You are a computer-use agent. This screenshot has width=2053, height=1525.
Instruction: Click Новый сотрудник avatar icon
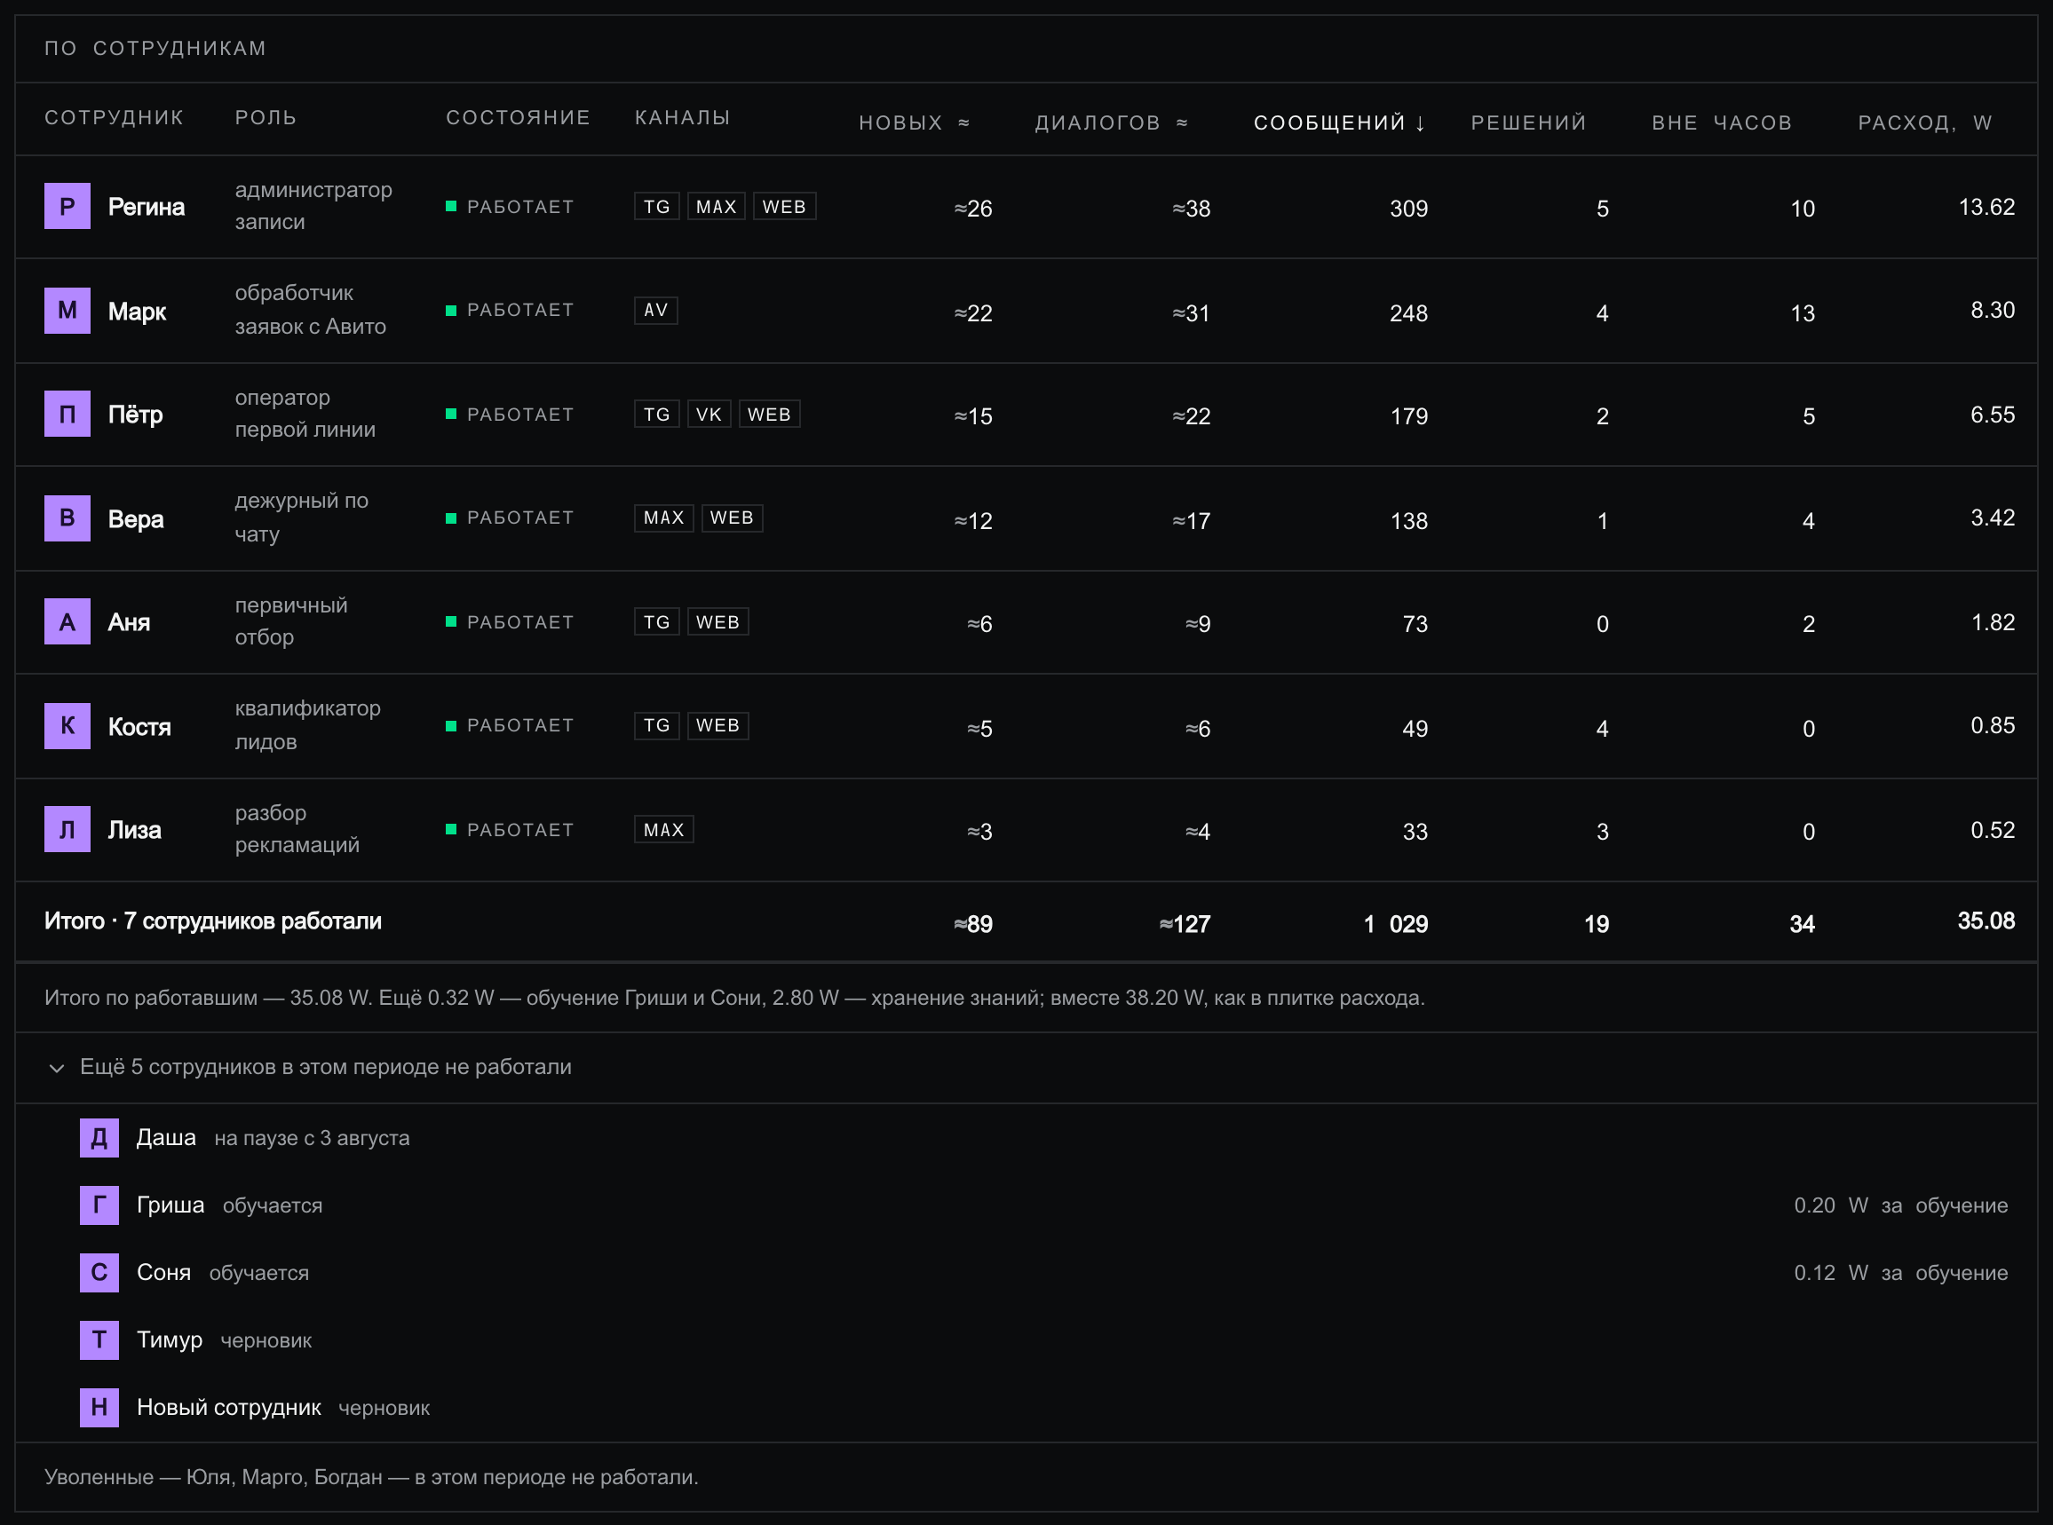[x=99, y=1408]
